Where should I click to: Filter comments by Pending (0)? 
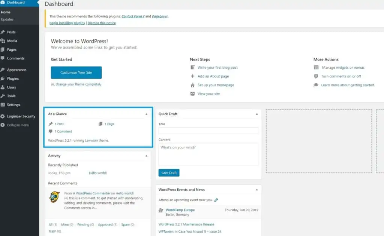pyautogui.click(x=85, y=224)
